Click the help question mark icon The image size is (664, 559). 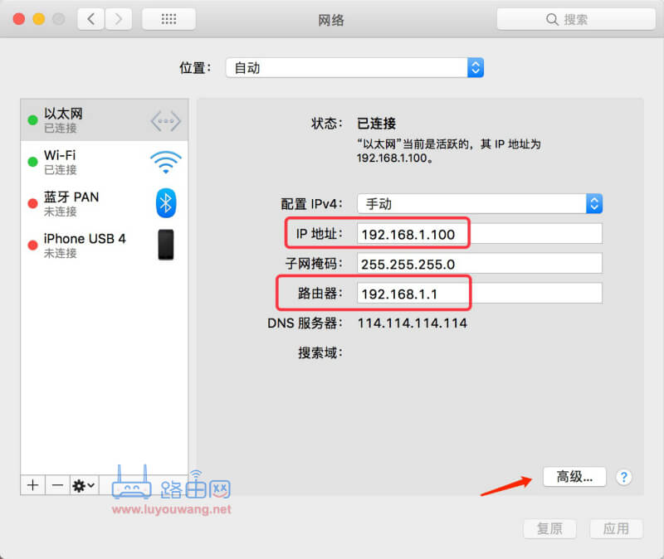623,477
